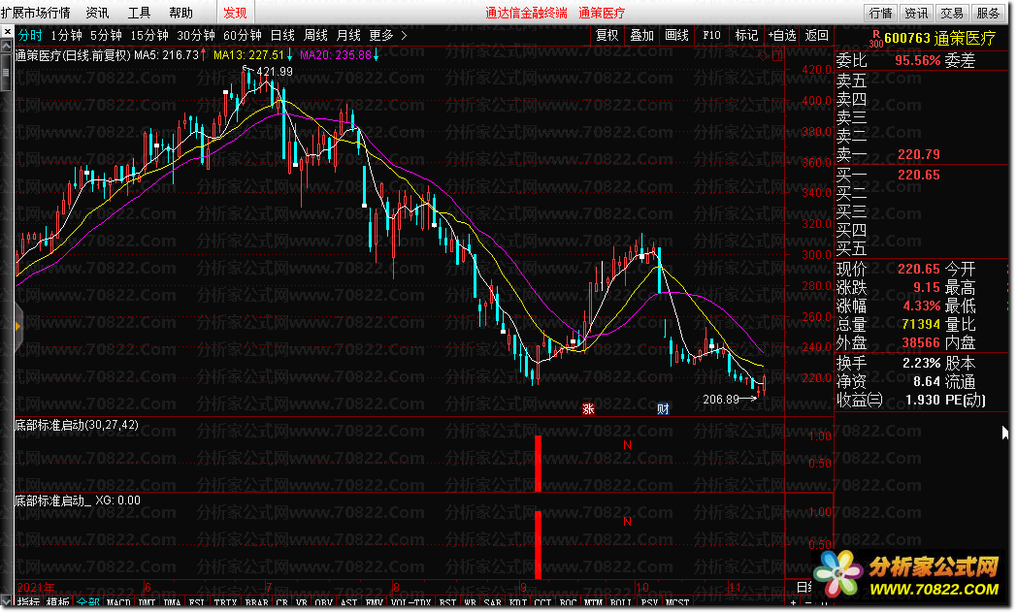Select the 15分钟 period
This screenshot has height=613, width=1017.
(149, 35)
